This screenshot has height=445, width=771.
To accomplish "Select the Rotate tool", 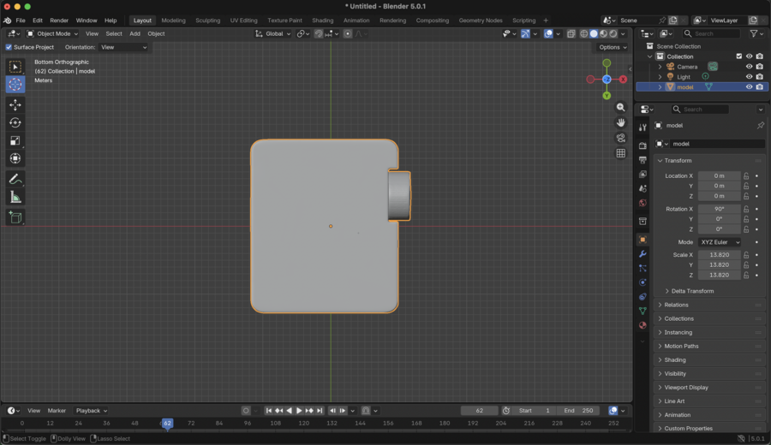I will click(15, 122).
